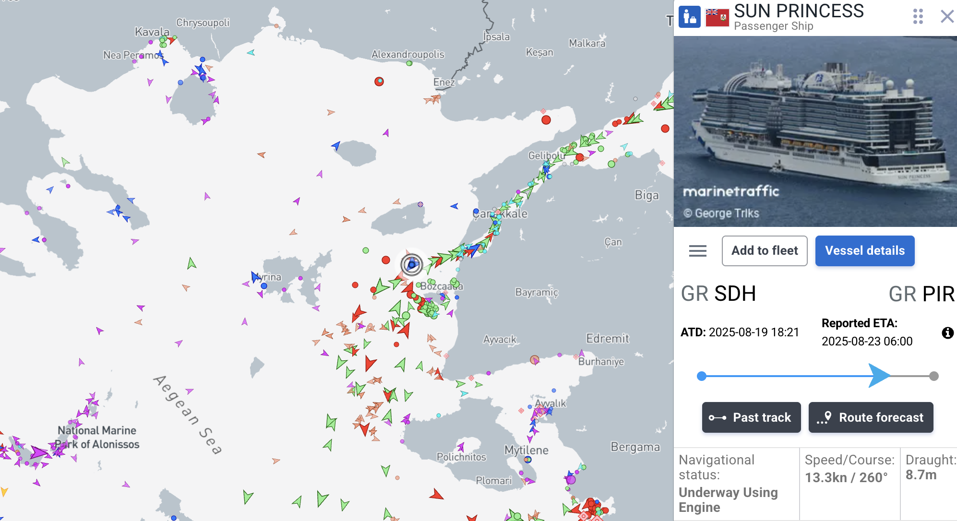Click the Aegean Sea label
Screen dimensions: 957x521
pyautogui.click(x=188, y=414)
